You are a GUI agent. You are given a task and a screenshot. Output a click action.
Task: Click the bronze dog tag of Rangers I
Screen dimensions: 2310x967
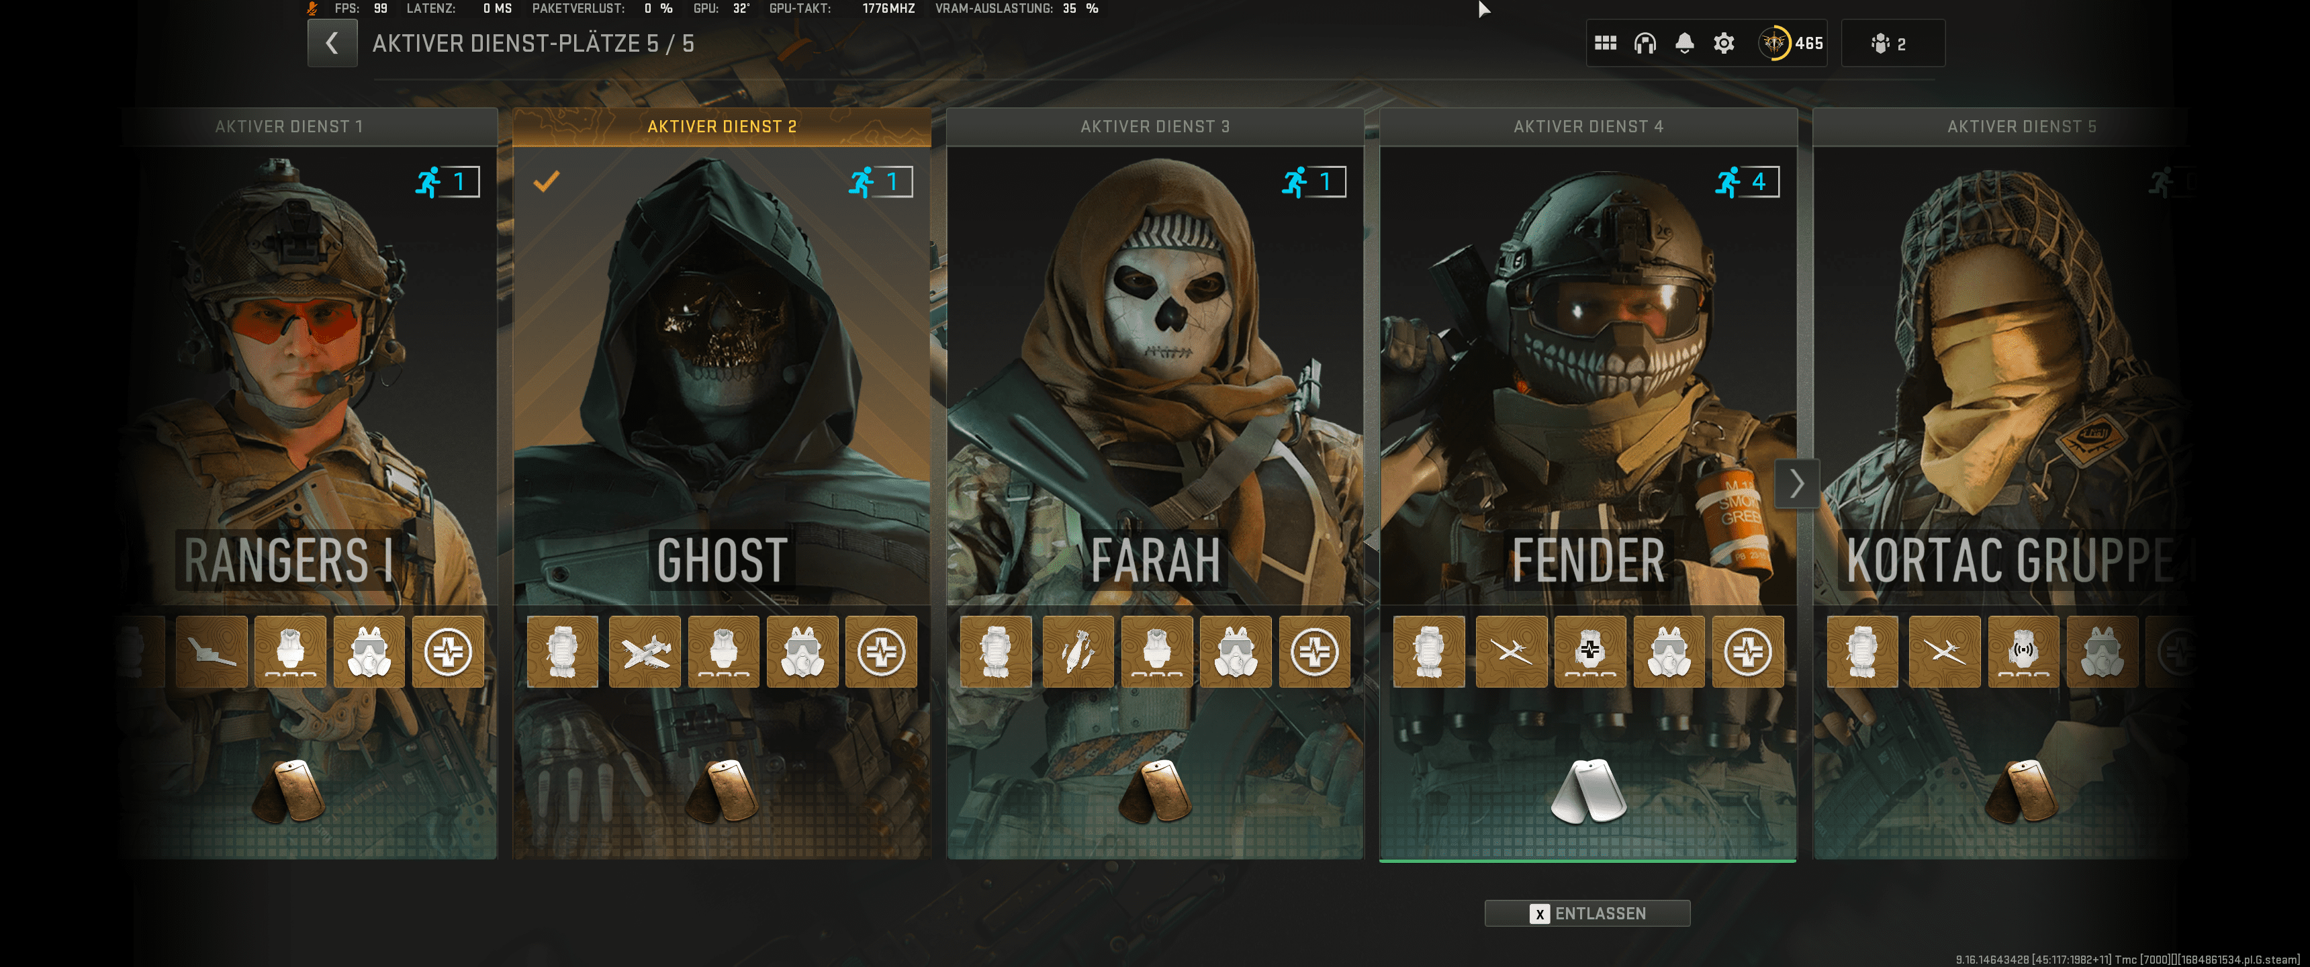point(289,791)
